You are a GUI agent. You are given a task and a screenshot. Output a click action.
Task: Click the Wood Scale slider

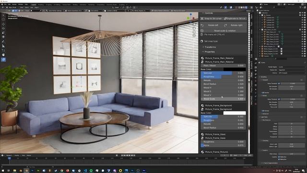click(x=223, y=99)
